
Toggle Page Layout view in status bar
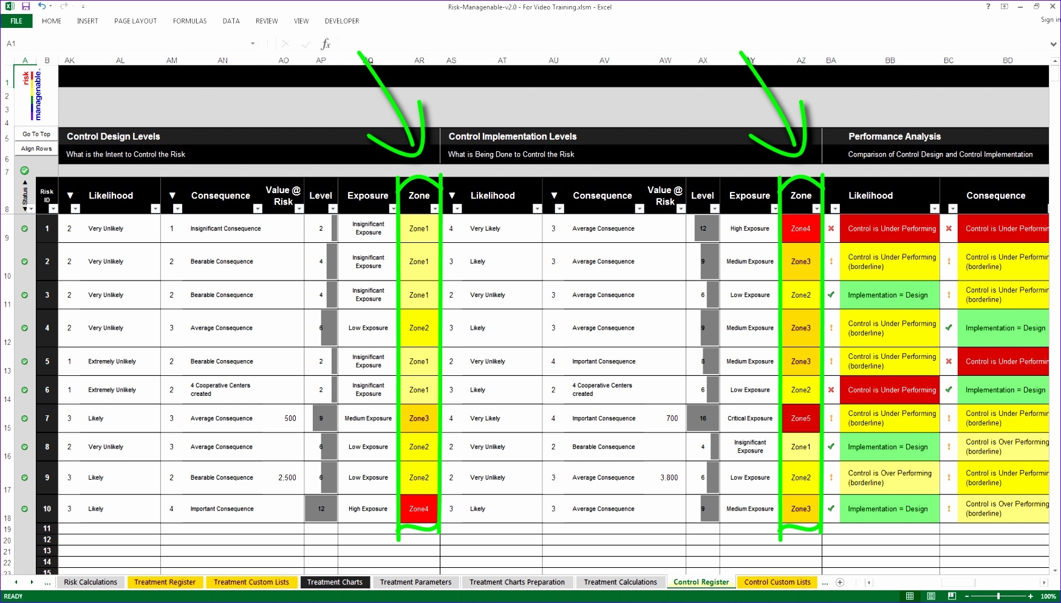pyautogui.click(x=930, y=596)
